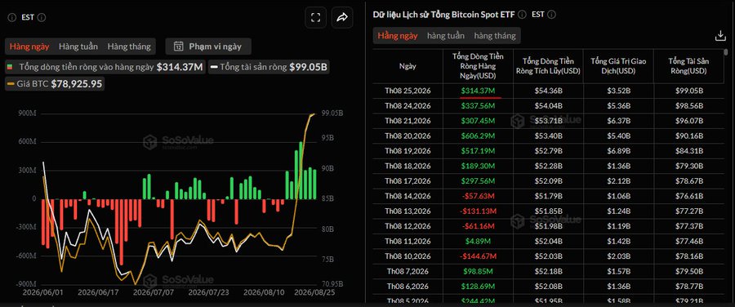Click the -$131.13M outflow cell

point(478,211)
